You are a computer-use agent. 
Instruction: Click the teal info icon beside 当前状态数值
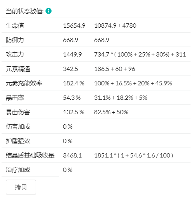[49, 11]
